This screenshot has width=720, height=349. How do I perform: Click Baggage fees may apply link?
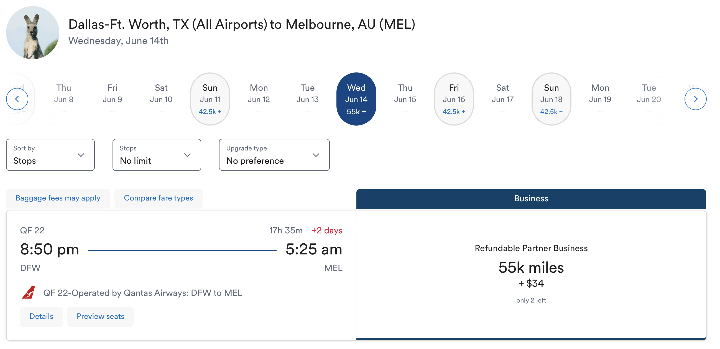click(58, 198)
